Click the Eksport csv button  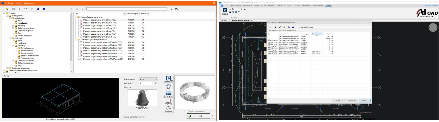[352, 101]
